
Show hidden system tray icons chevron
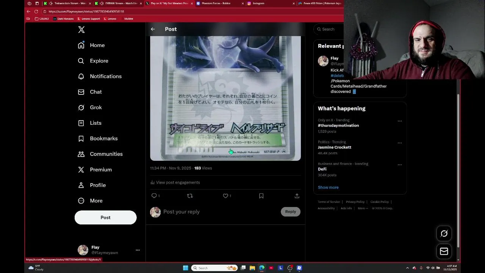coord(408,268)
